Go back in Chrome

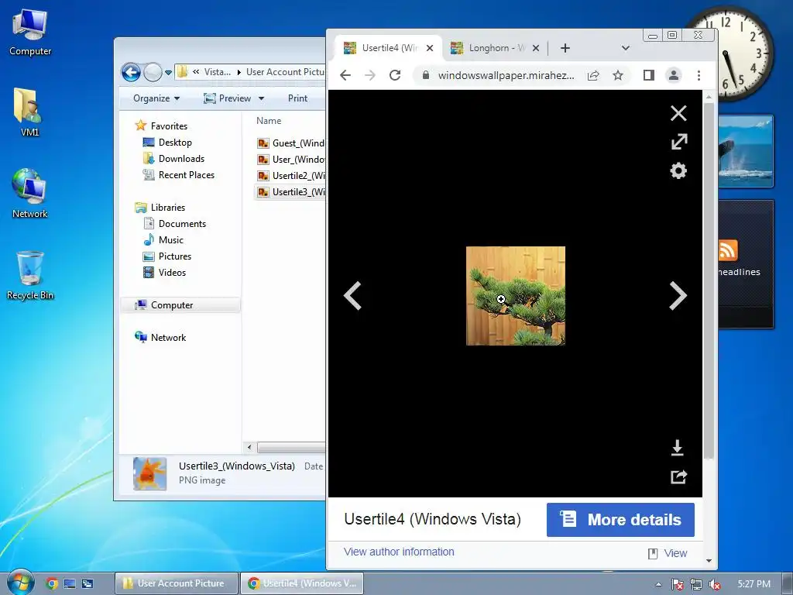[x=345, y=75]
